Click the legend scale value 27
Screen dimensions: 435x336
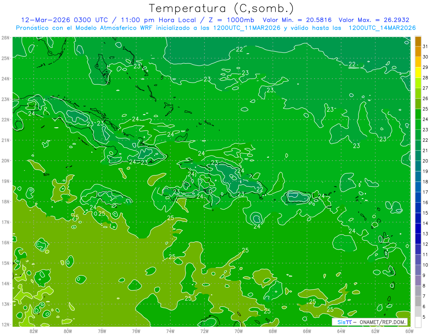click(426, 88)
